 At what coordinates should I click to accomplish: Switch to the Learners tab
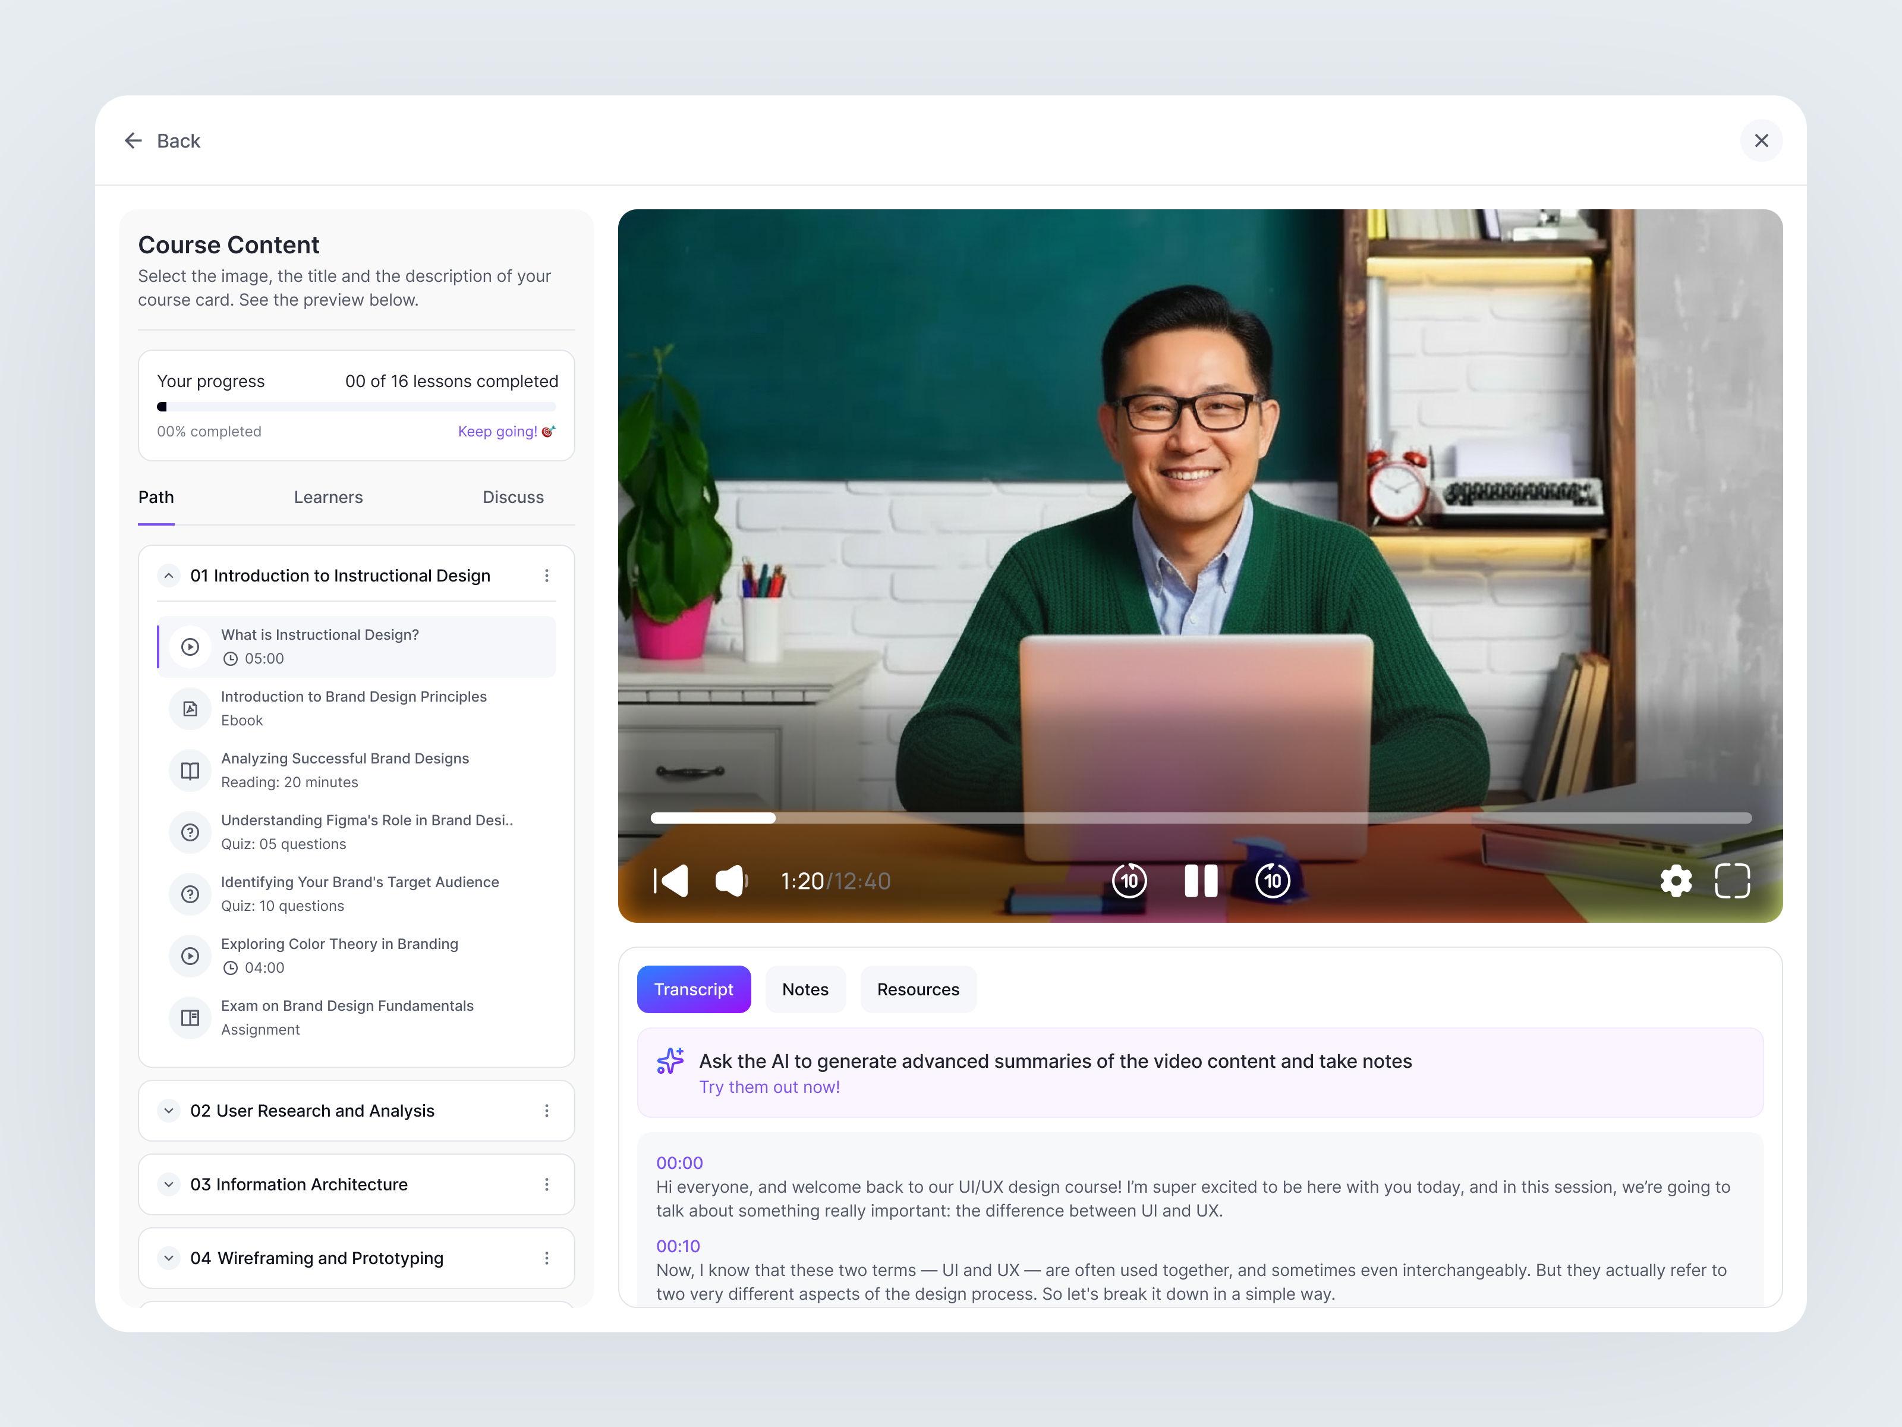click(329, 497)
